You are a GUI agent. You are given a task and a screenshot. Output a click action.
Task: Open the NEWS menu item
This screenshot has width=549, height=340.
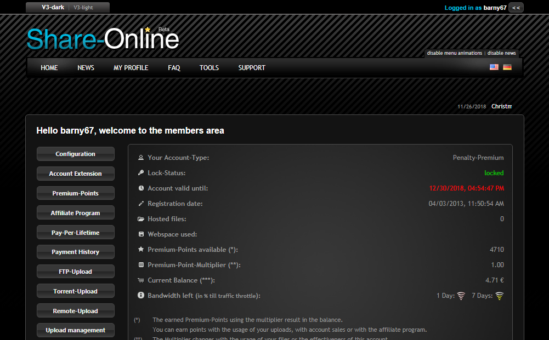pyautogui.click(x=86, y=68)
